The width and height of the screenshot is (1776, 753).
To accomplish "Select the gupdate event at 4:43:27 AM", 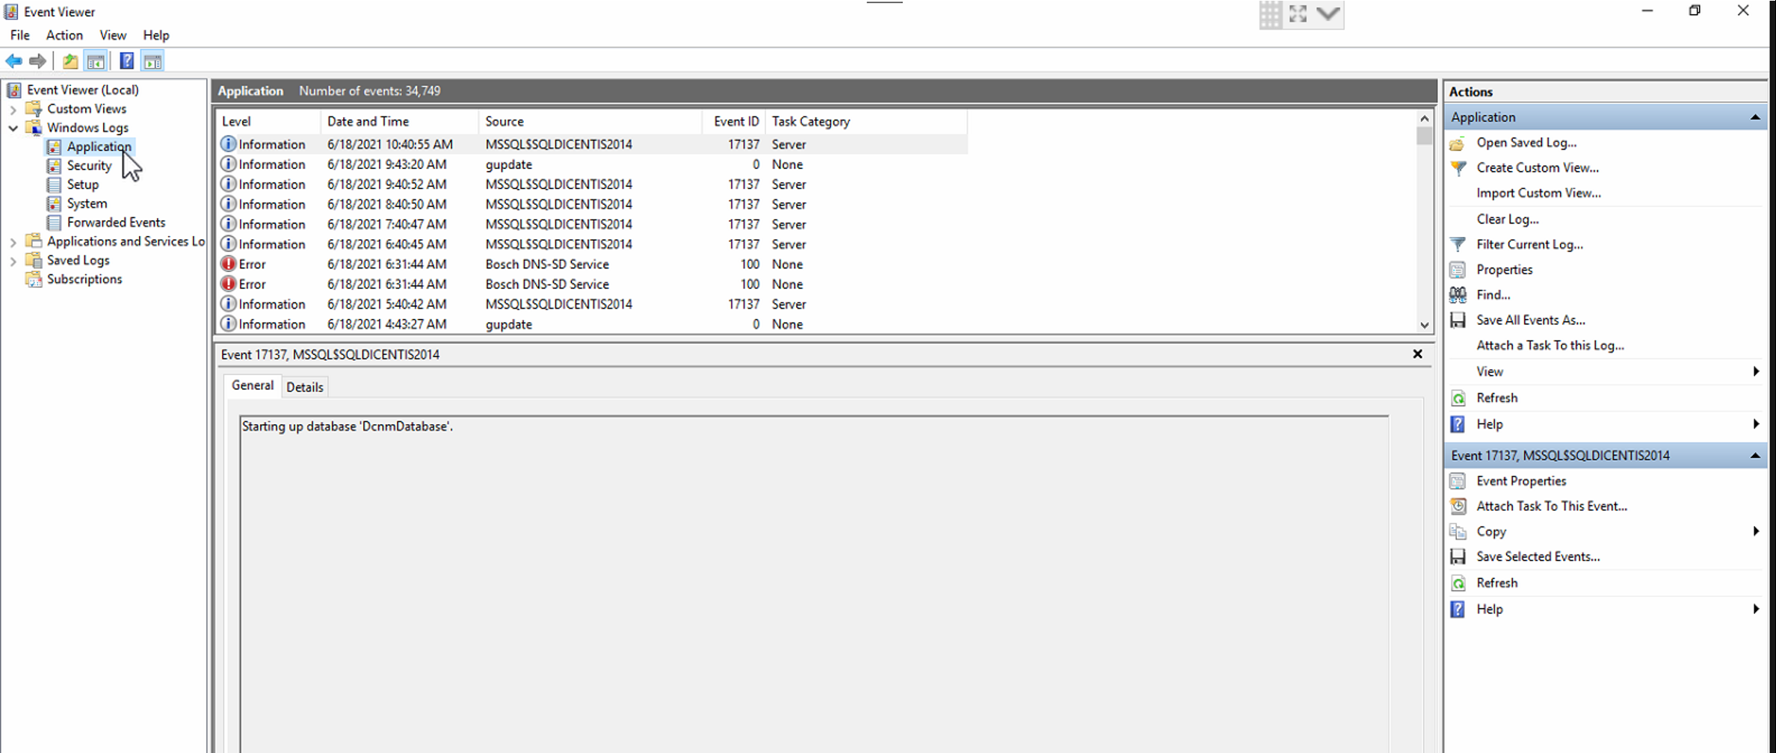I will tap(593, 324).
